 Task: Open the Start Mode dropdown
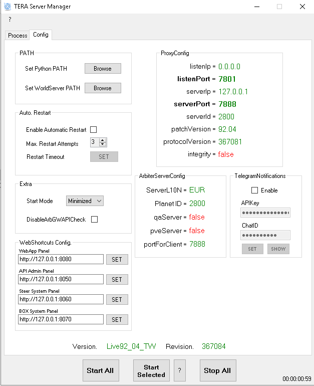point(85,201)
